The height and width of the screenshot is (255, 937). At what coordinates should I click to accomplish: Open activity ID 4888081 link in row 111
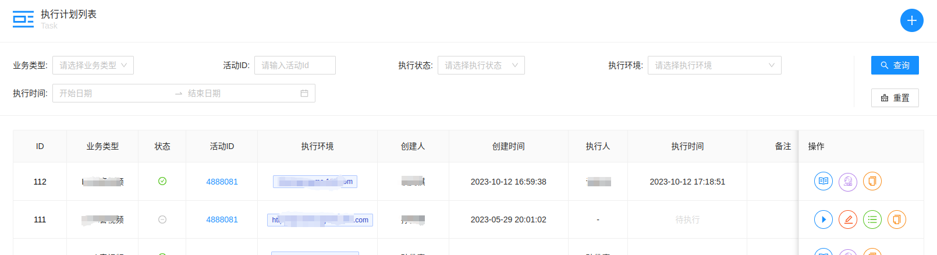click(222, 219)
